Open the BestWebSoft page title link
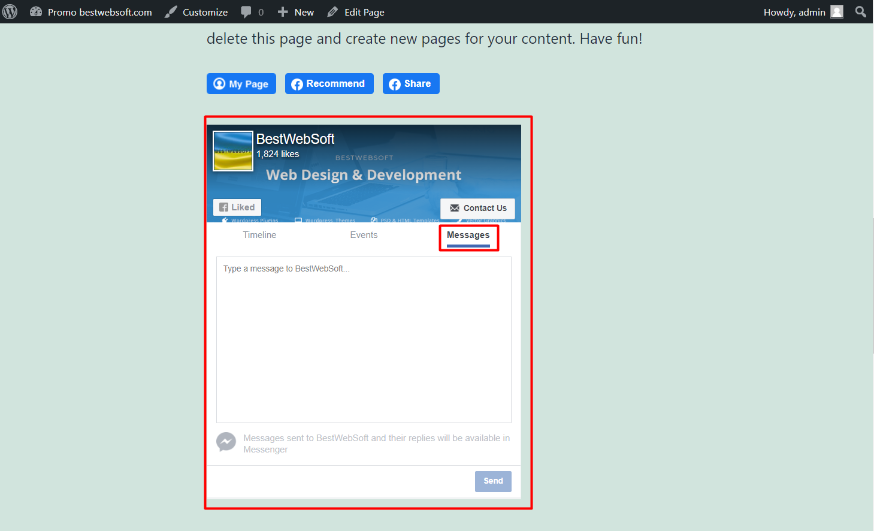The image size is (874, 531). 295,139
